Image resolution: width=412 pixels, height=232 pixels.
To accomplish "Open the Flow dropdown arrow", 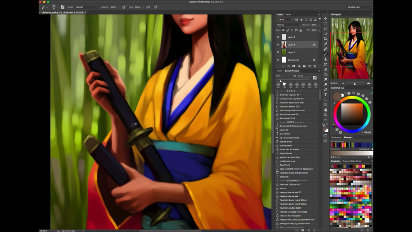I will point(143,7).
